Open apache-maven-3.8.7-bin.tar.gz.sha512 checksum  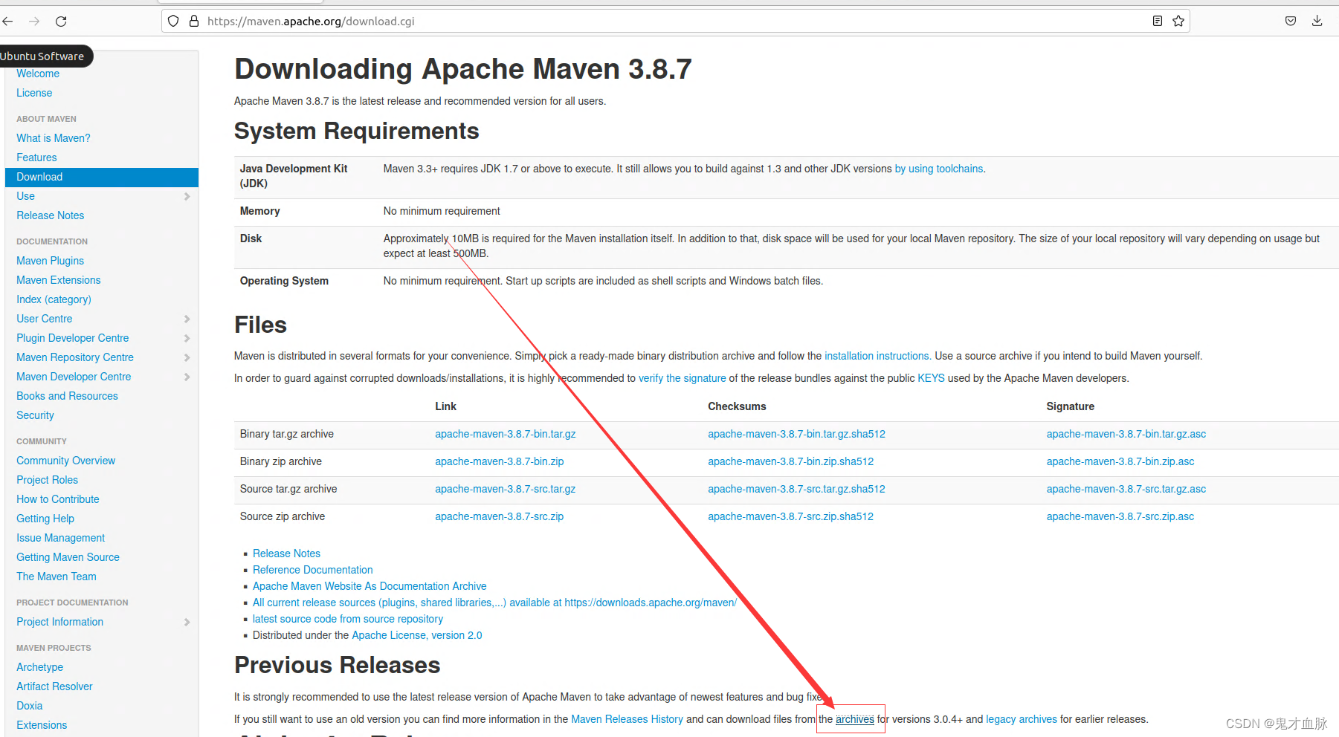tap(796, 434)
